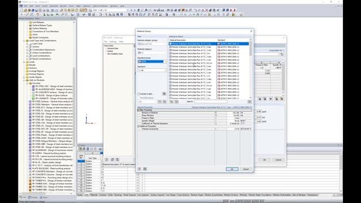The width and height of the screenshot is (361, 203).
Task: Click first icon at Material Library bottom-left
Action: [139, 169]
